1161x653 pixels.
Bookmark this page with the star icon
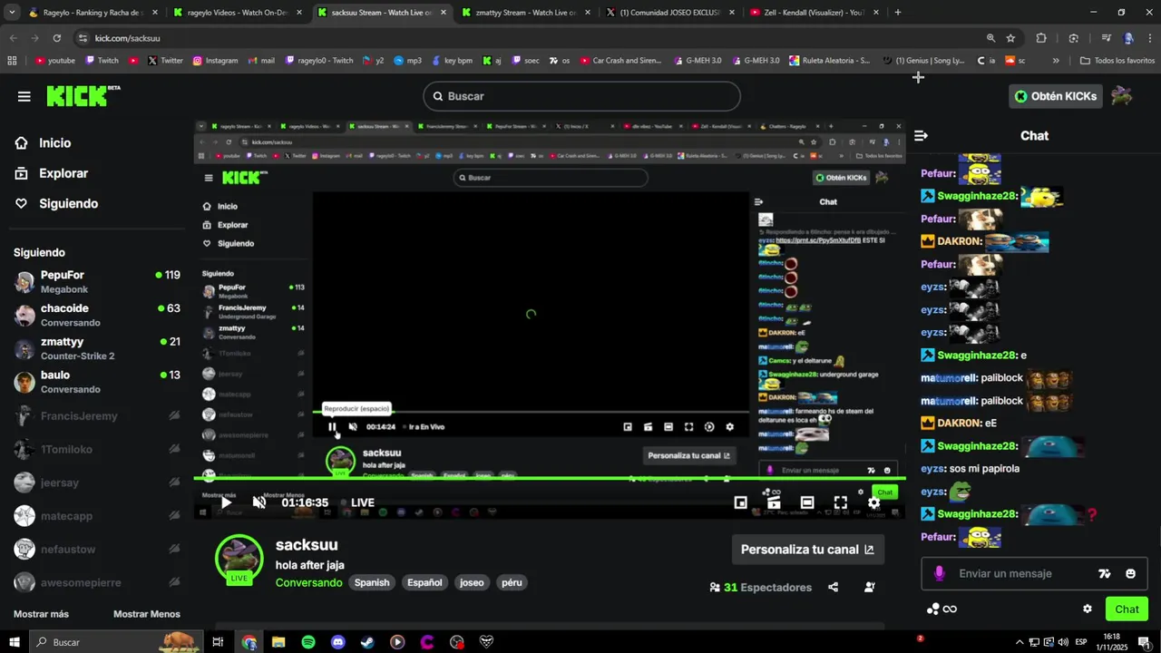click(x=1010, y=38)
